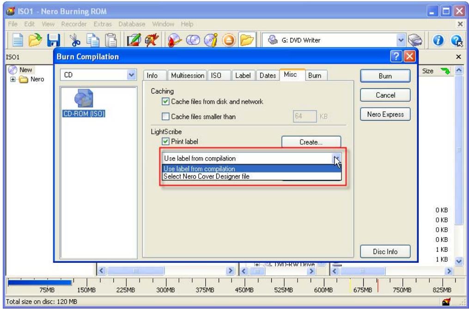
Task: Click the Nero Express flame icon
Action: [x=152, y=40]
